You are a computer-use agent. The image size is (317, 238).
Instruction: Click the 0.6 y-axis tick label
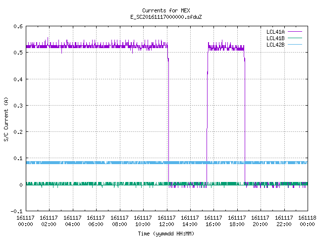click(x=18, y=26)
